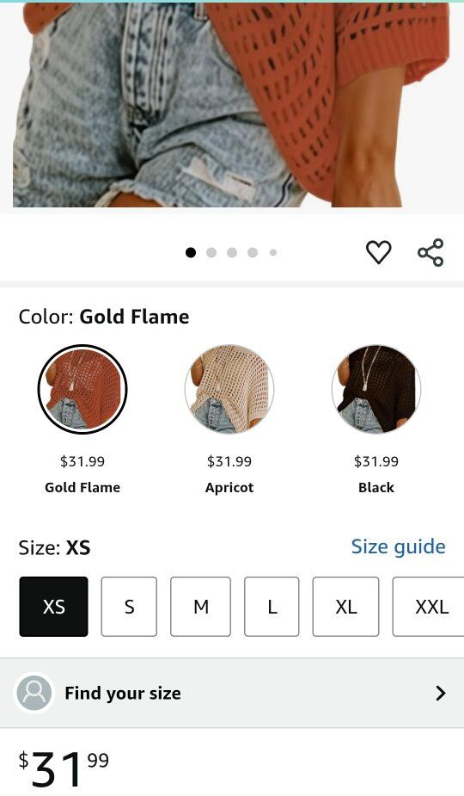Tap the Apricot label under the swatch
This screenshot has height=796, width=464.
point(229,487)
